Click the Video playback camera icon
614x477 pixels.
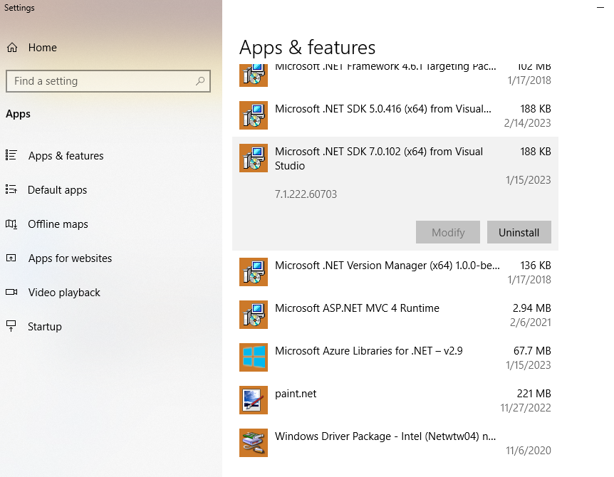[x=11, y=293]
